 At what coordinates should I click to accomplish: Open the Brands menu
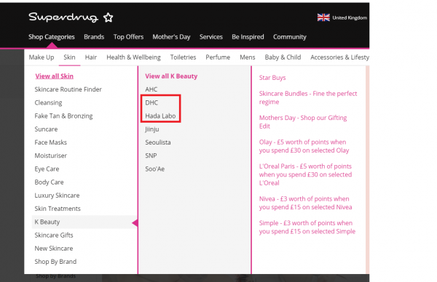[x=94, y=37]
